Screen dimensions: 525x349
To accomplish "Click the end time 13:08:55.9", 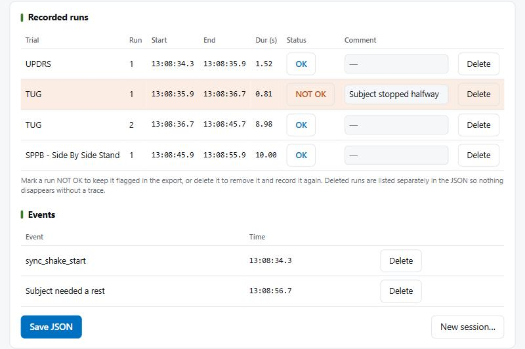I will pos(224,155).
